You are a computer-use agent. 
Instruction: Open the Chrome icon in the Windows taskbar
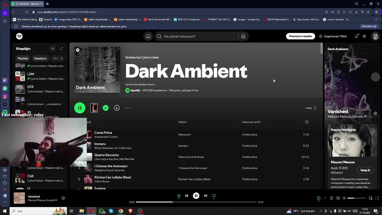121,211
